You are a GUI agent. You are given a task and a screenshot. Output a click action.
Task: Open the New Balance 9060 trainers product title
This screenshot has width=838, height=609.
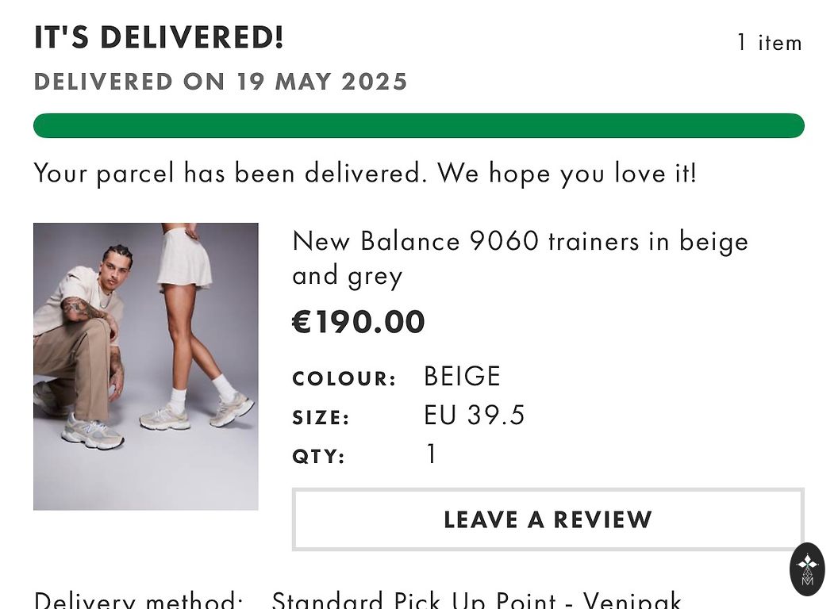pyautogui.click(x=520, y=258)
